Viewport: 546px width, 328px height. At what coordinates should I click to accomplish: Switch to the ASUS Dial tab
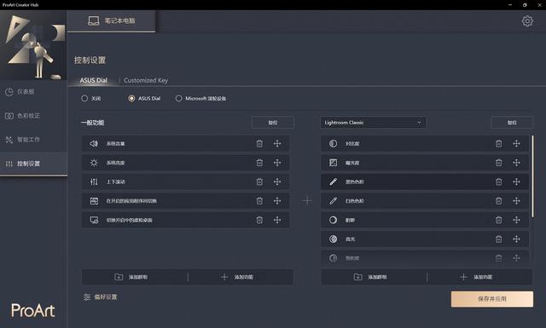tap(93, 80)
